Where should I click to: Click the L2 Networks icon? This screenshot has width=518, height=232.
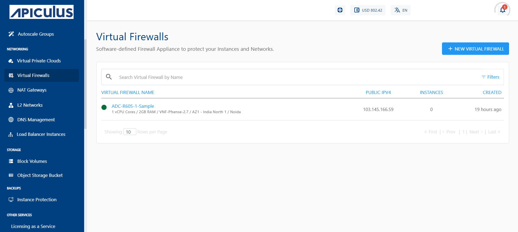pyautogui.click(x=11, y=105)
